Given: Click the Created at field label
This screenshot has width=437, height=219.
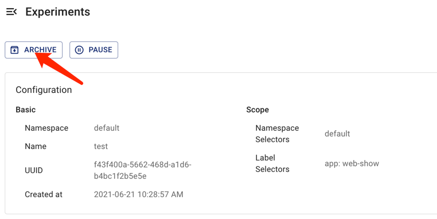Looking at the screenshot, I should pyautogui.click(x=44, y=194).
